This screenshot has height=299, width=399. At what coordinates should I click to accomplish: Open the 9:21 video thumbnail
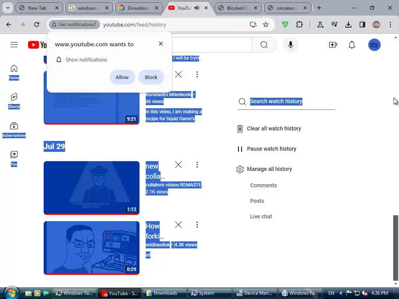pos(92,98)
